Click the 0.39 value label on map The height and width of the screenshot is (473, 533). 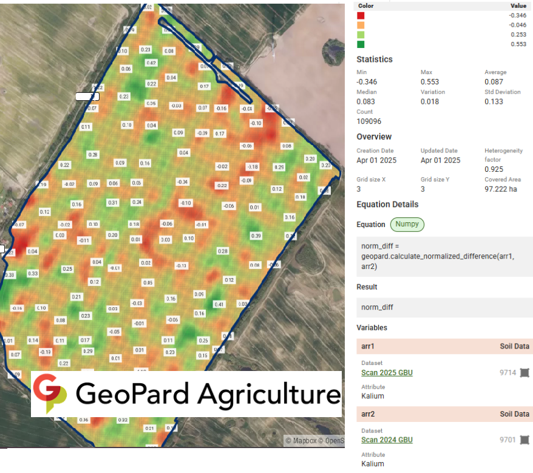pyautogui.click(x=256, y=236)
